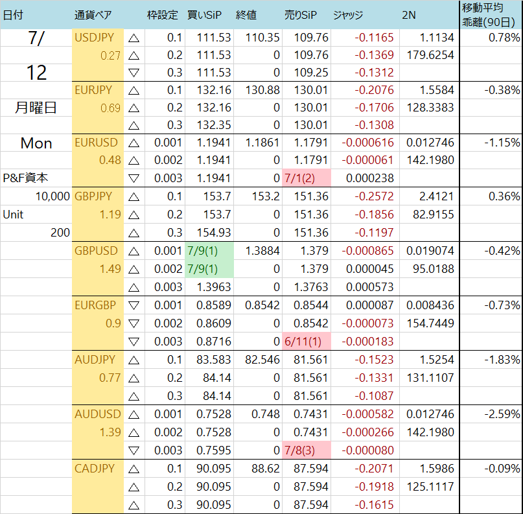Image resolution: width=523 pixels, height=514 pixels.
Task: Click the judge value -0.2572
Action: tap(374, 196)
